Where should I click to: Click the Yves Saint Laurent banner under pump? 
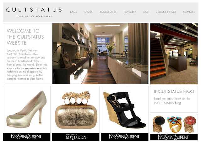pos(27,137)
